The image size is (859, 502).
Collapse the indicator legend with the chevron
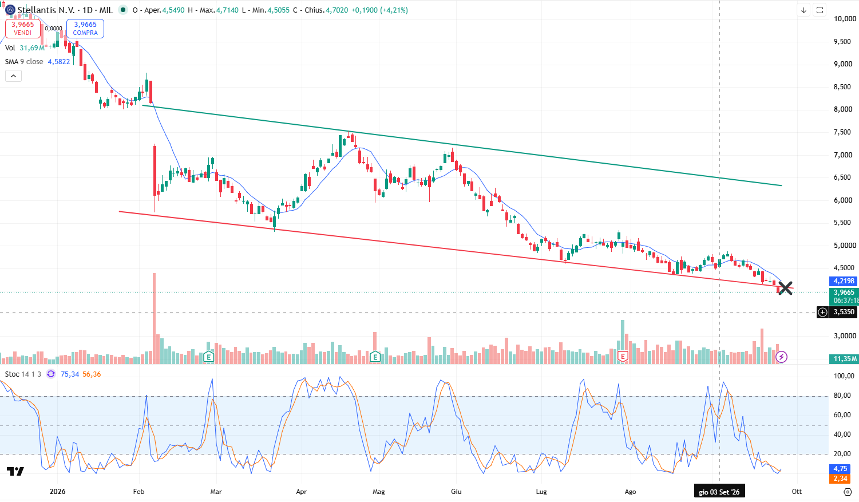pyautogui.click(x=13, y=76)
